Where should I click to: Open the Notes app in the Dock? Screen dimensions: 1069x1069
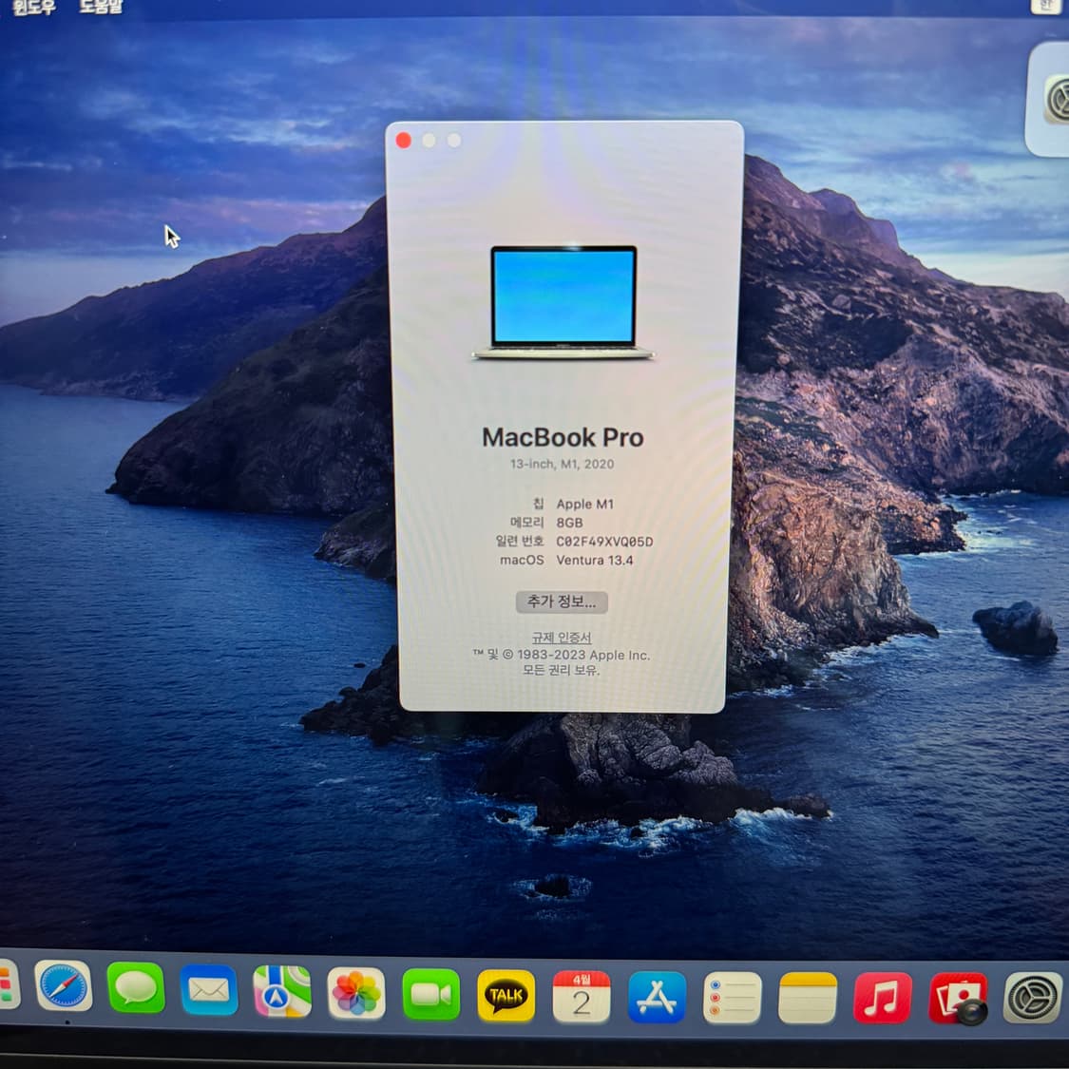pyautogui.click(x=807, y=999)
